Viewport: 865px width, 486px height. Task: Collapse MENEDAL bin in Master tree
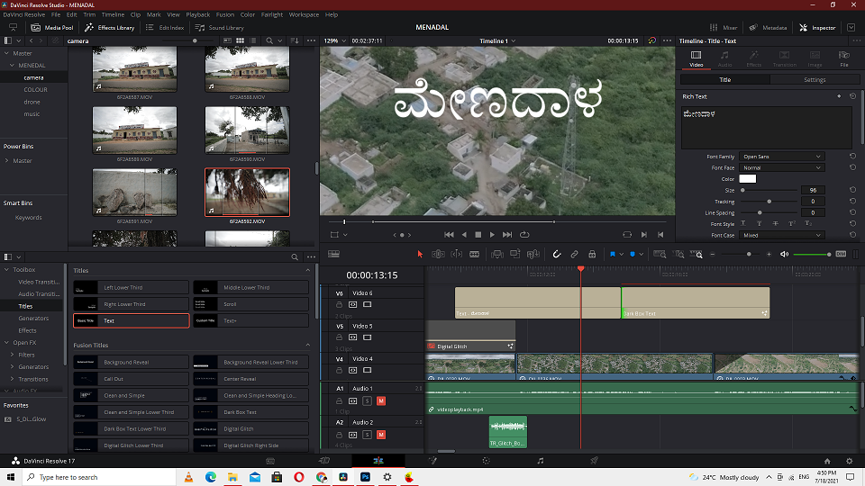pyautogui.click(x=12, y=65)
